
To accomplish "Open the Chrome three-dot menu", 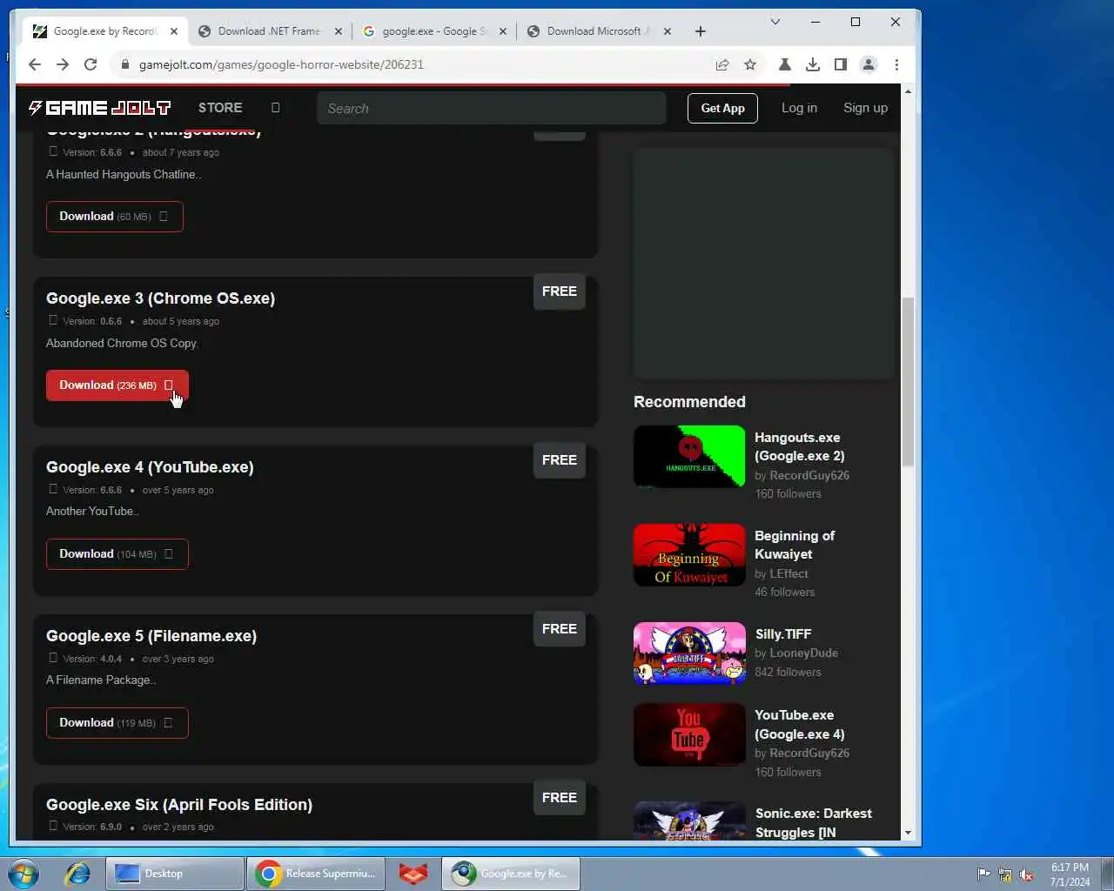I will pyautogui.click(x=896, y=64).
